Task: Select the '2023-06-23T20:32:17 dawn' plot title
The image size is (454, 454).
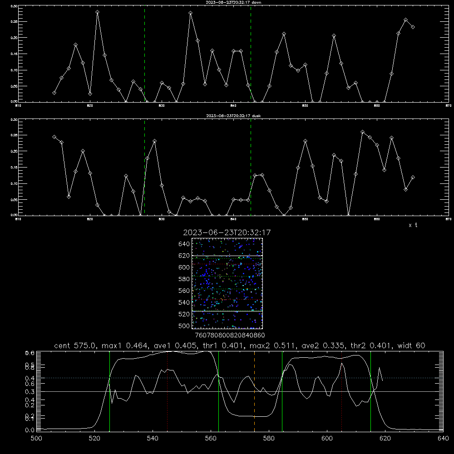Action: coord(233,2)
